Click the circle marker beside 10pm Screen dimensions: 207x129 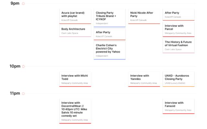pos(23,67)
